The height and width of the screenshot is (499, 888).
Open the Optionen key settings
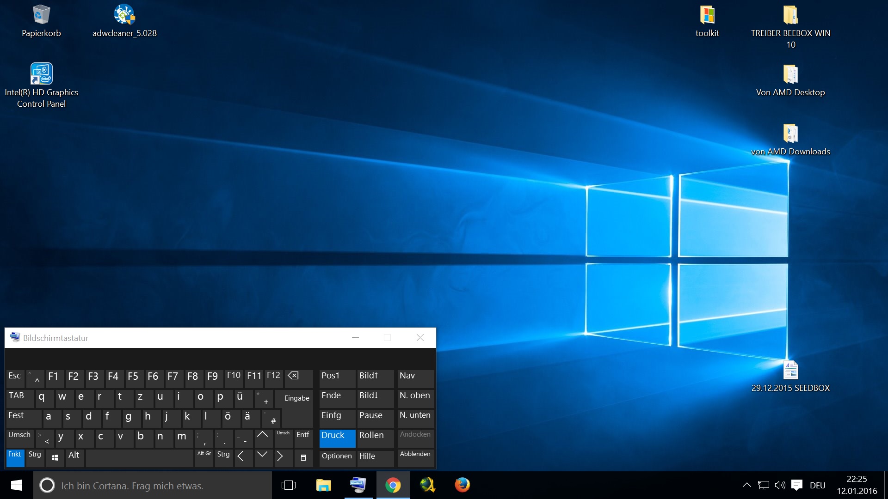(x=337, y=457)
